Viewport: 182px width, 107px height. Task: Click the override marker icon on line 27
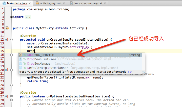coord(7,96)
